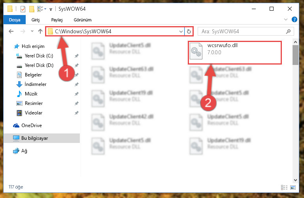Click the search magnifier icon
Viewport: 304px width, 198px height.
point(288,31)
